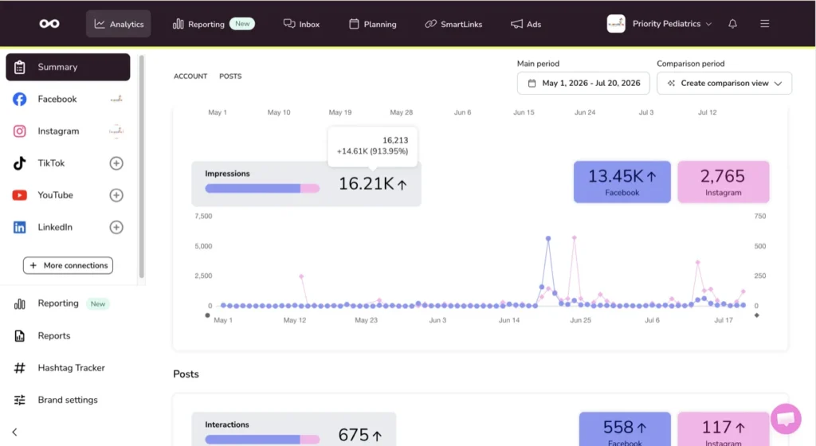Click the TikTok logo icon
Viewport: 816px width, 446px height.
pos(20,163)
